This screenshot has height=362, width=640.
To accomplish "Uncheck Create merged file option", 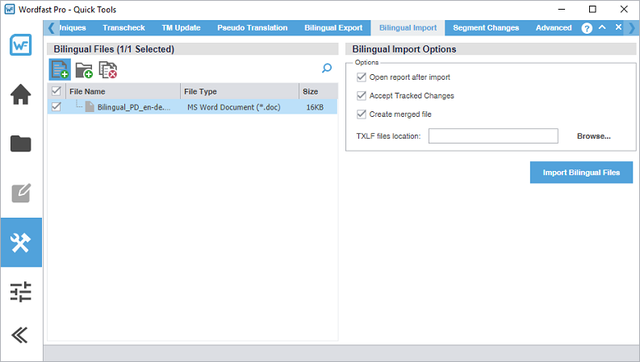I will tap(362, 114).
